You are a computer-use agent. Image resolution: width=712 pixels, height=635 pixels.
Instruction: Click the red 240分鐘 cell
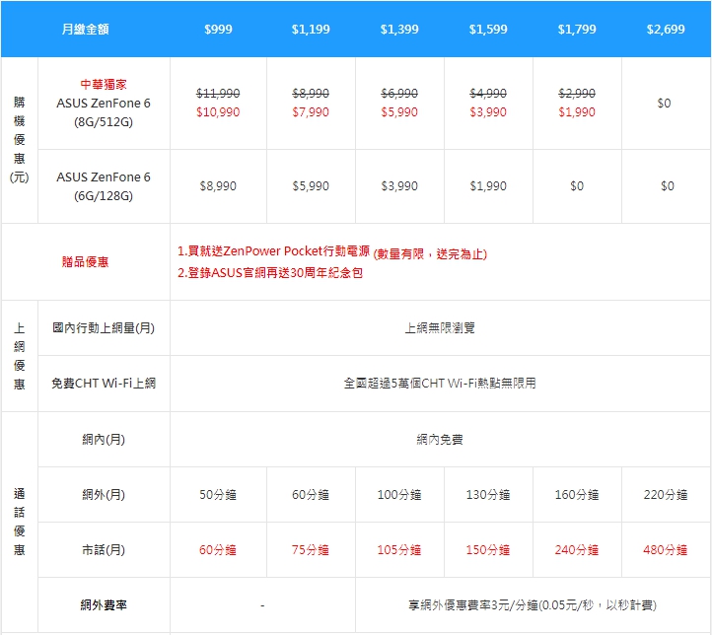coord(577,550)
